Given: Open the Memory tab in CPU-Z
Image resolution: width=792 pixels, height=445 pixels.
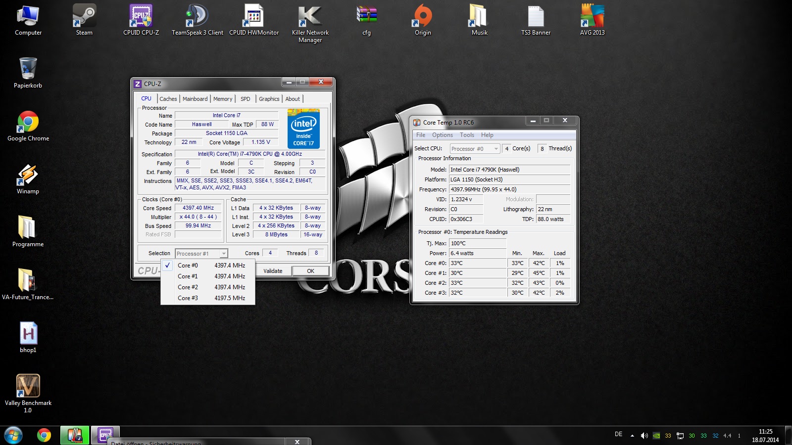Looking at the screenshot, I should pyautogui.click(x=223, y=99).
